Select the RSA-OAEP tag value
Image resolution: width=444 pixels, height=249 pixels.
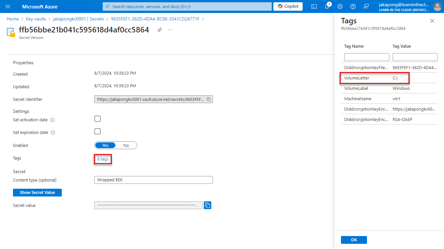[402, 120]
